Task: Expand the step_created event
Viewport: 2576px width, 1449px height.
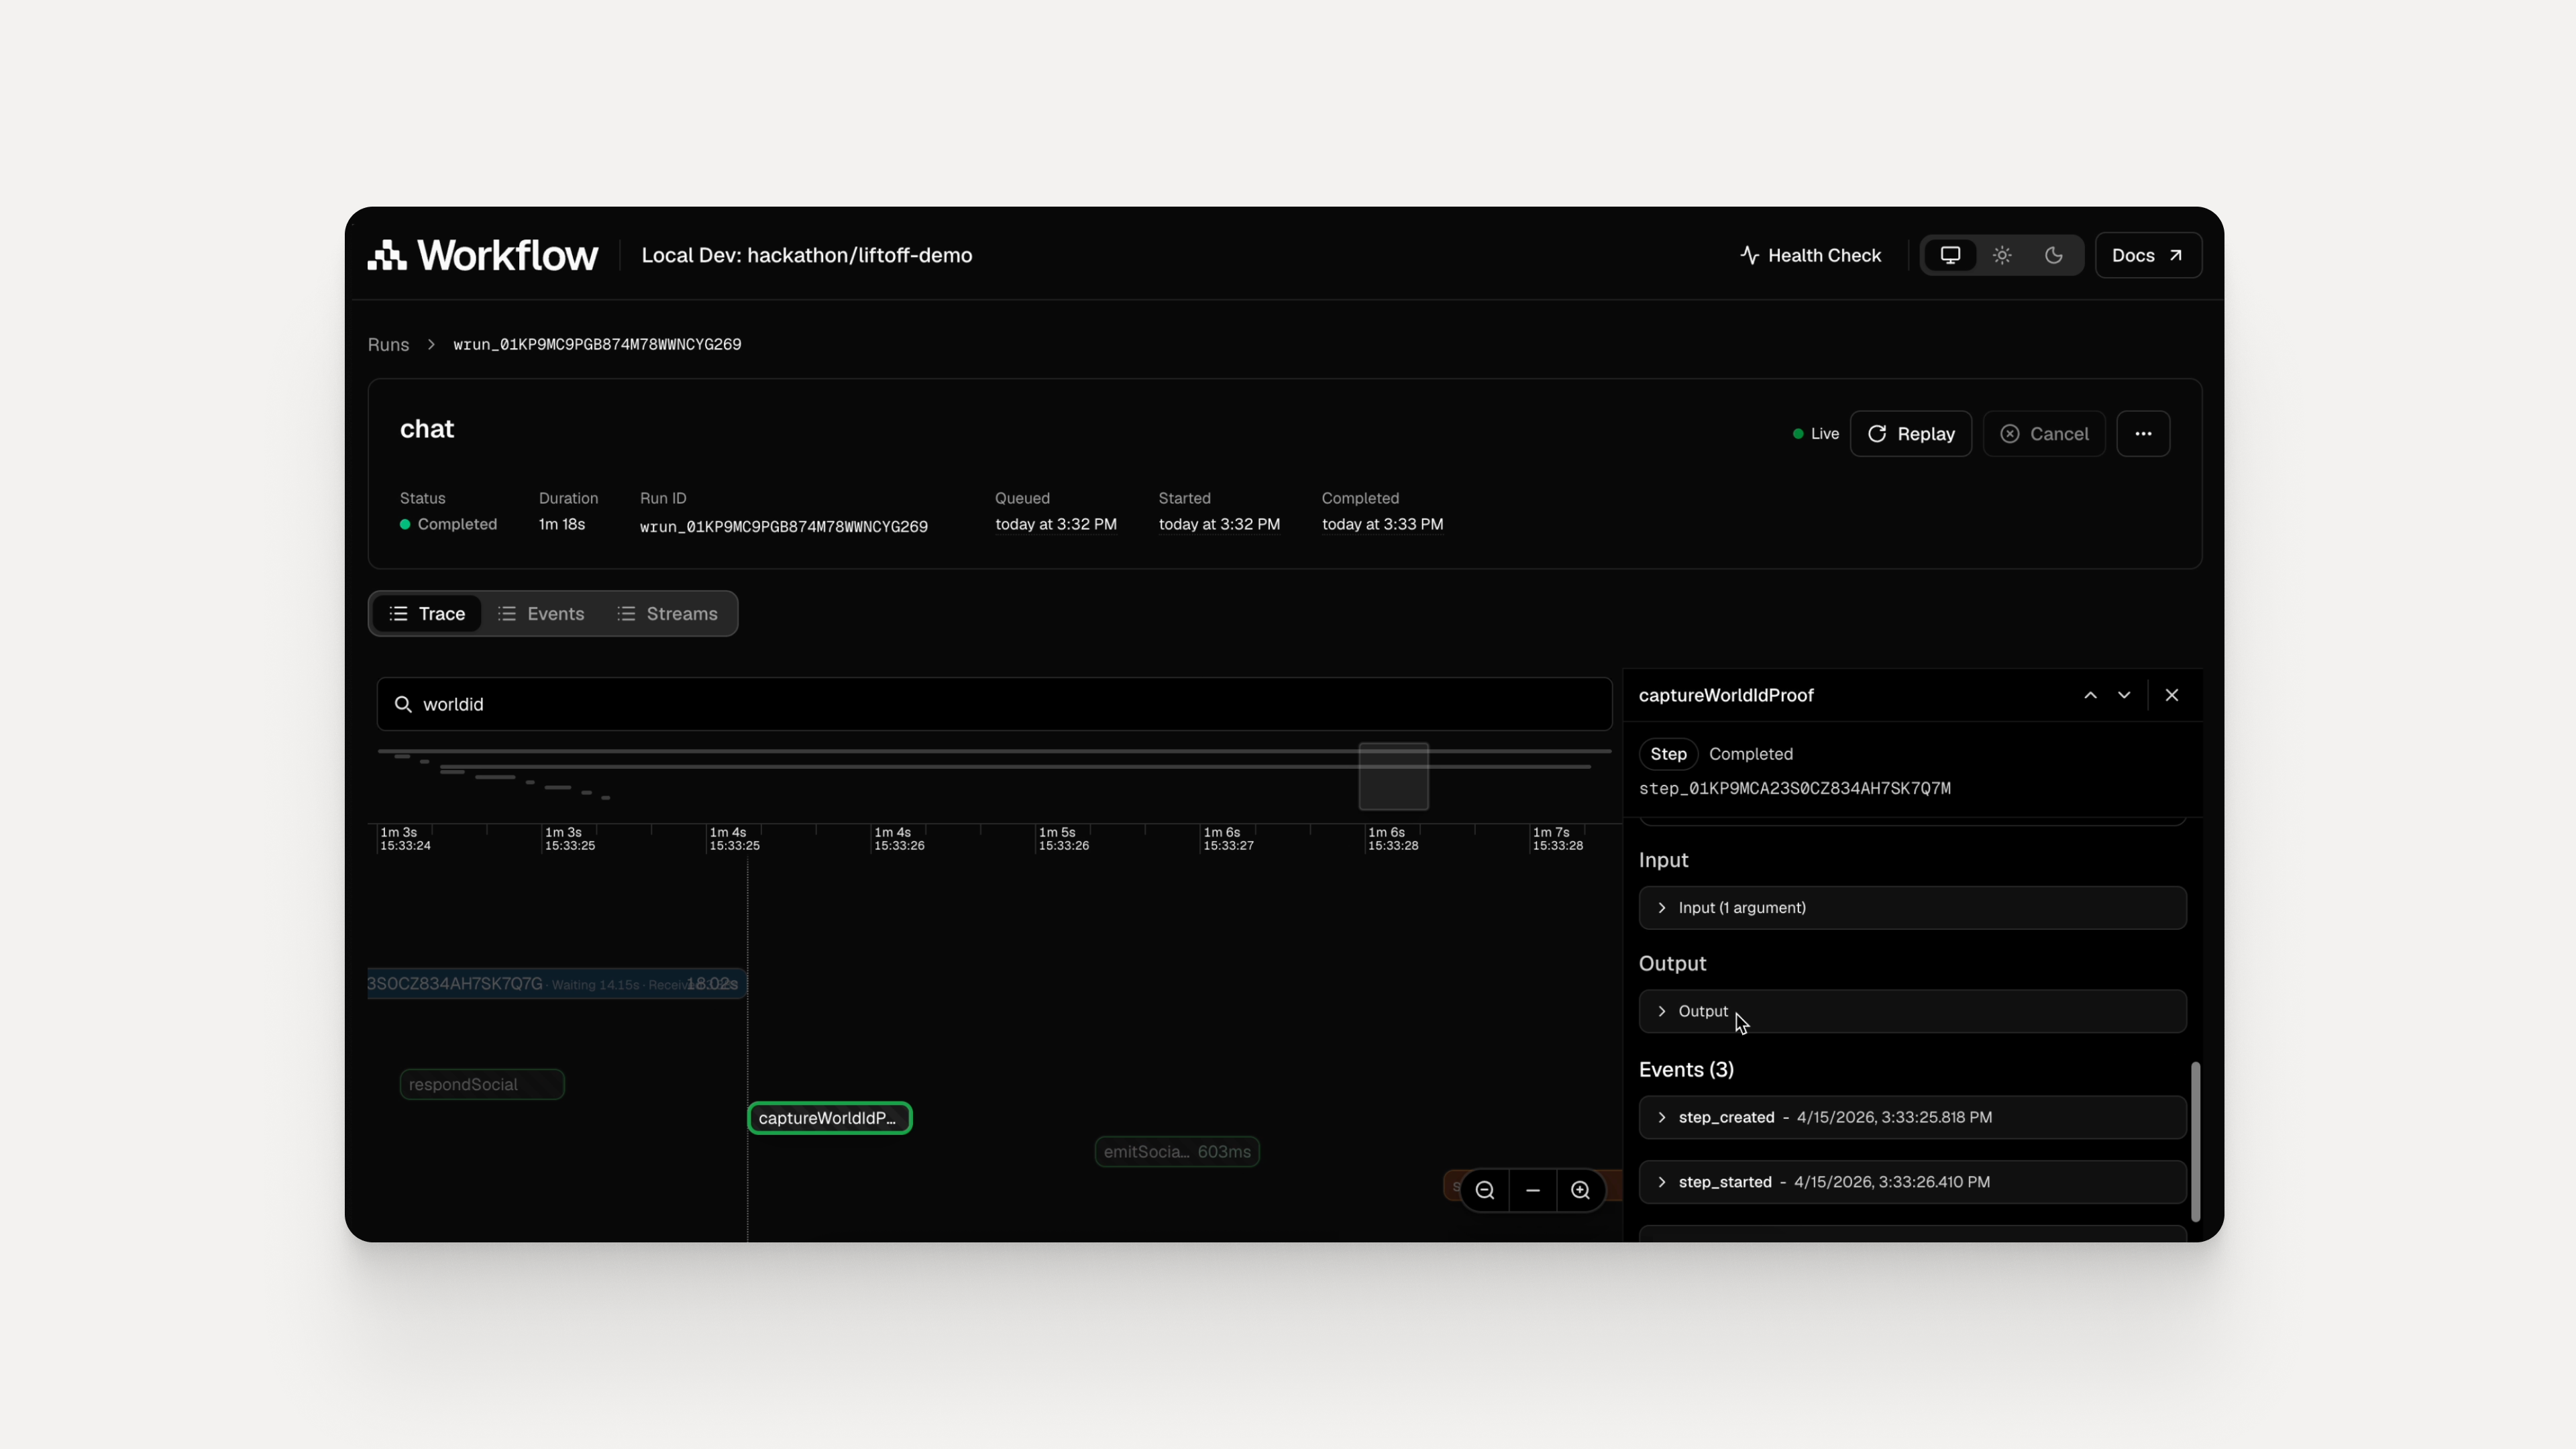Action: point(1912,1117)
